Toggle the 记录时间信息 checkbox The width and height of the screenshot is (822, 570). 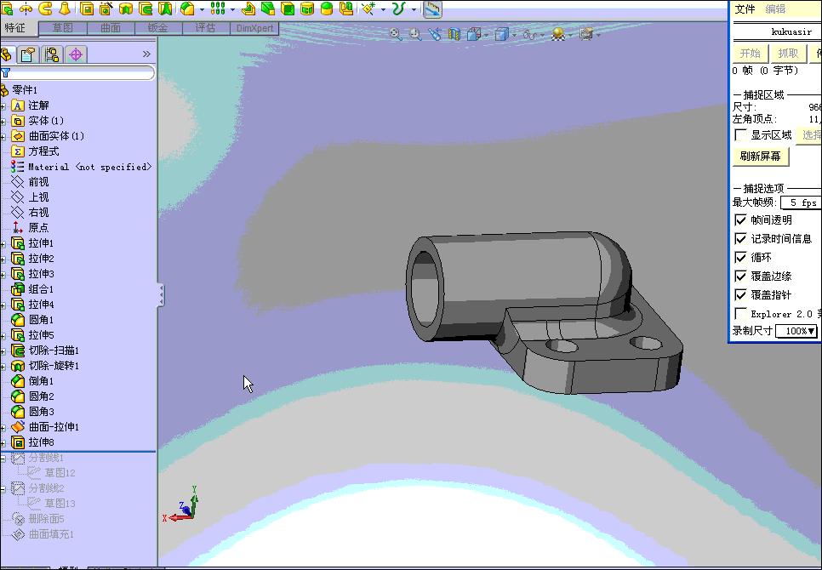pyautogui.click(x=741, y=239)
